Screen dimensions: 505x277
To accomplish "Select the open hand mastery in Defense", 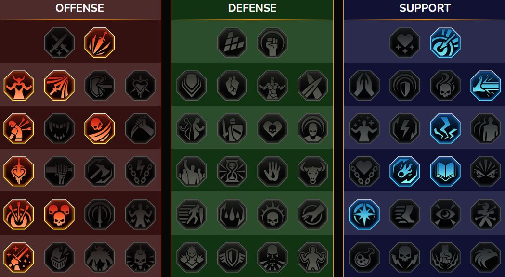I will [x=272, y=171].
